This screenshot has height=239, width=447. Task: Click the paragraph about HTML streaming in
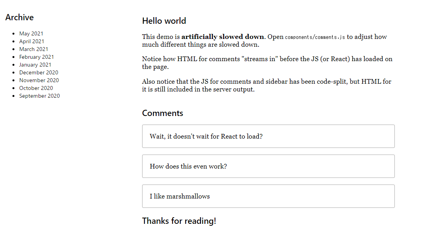tap(267, 63)
